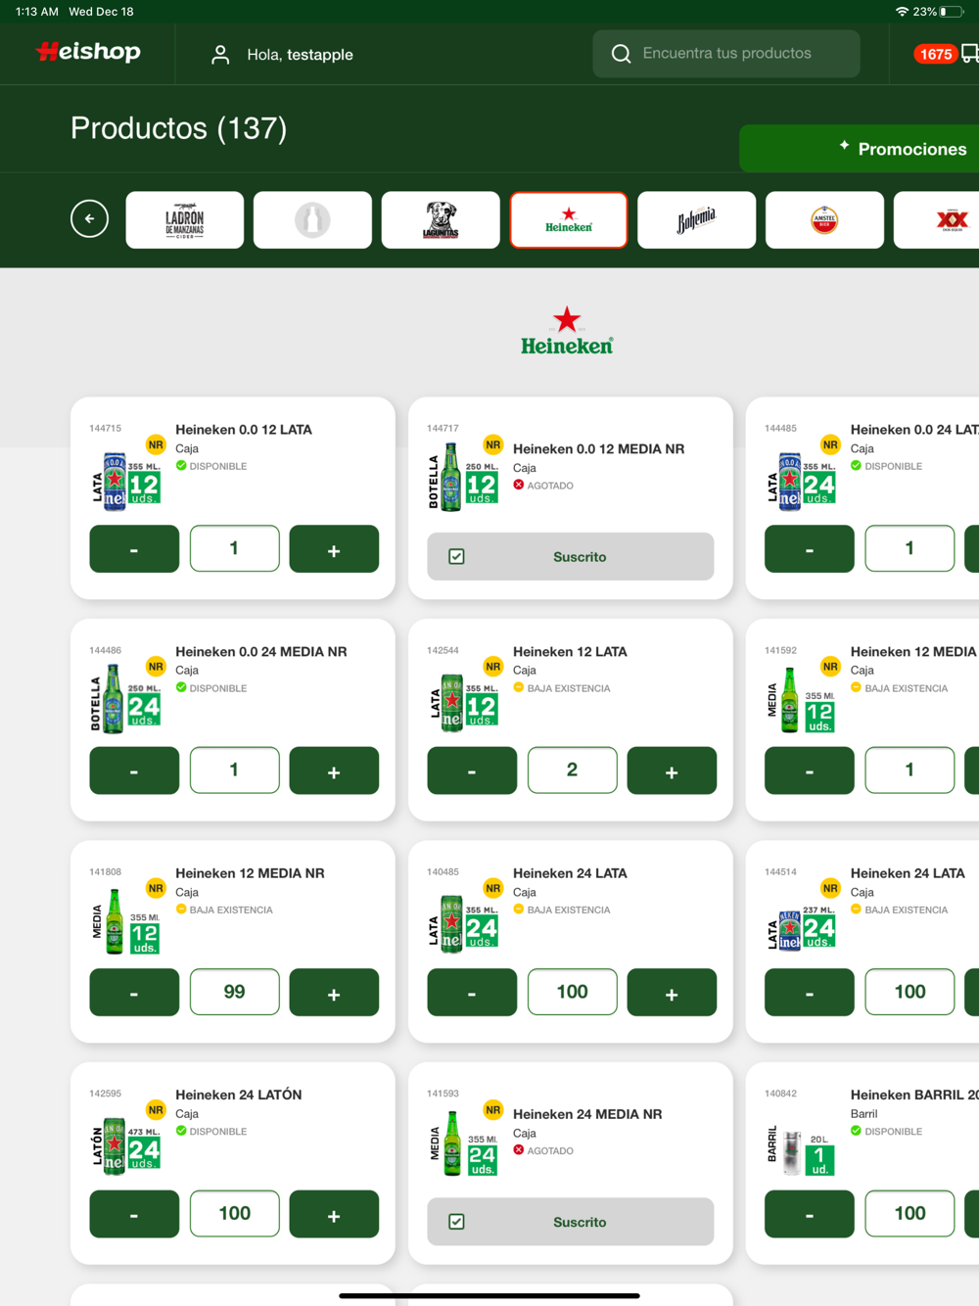This screenshot has width=979, height=1306.
Task: Decrease quantity of Heineken 12 LATA
Action: click(x=472, y=770)
